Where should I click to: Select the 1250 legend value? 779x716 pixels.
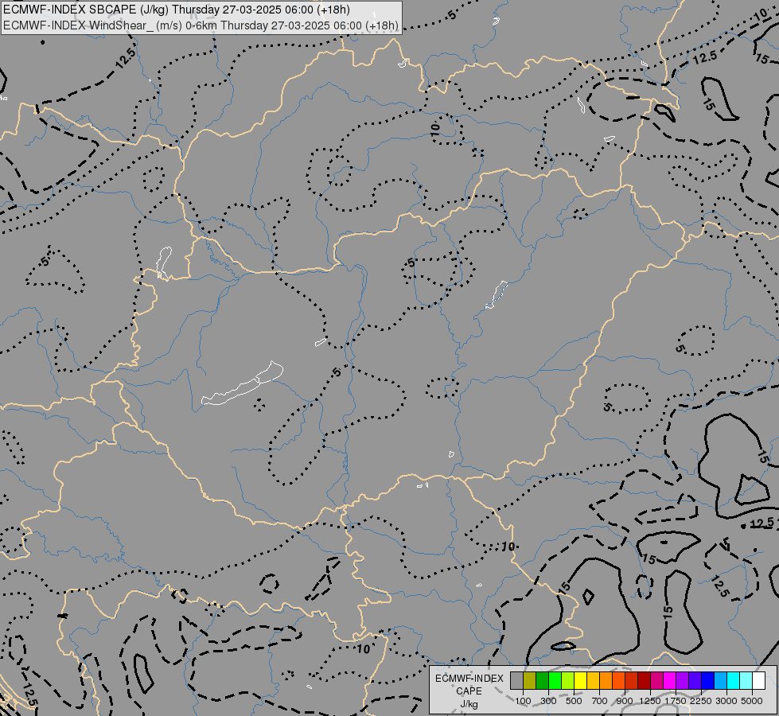[x=650, y=701]
